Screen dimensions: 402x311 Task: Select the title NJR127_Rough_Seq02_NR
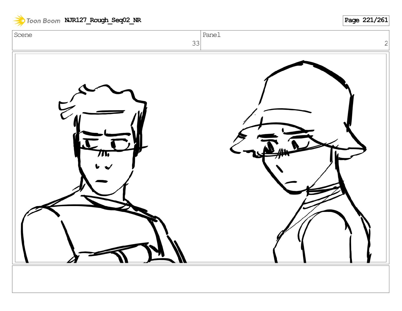tap(103, 20)
